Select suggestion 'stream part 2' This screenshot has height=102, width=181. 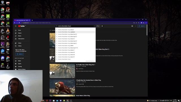pos(76,34)
